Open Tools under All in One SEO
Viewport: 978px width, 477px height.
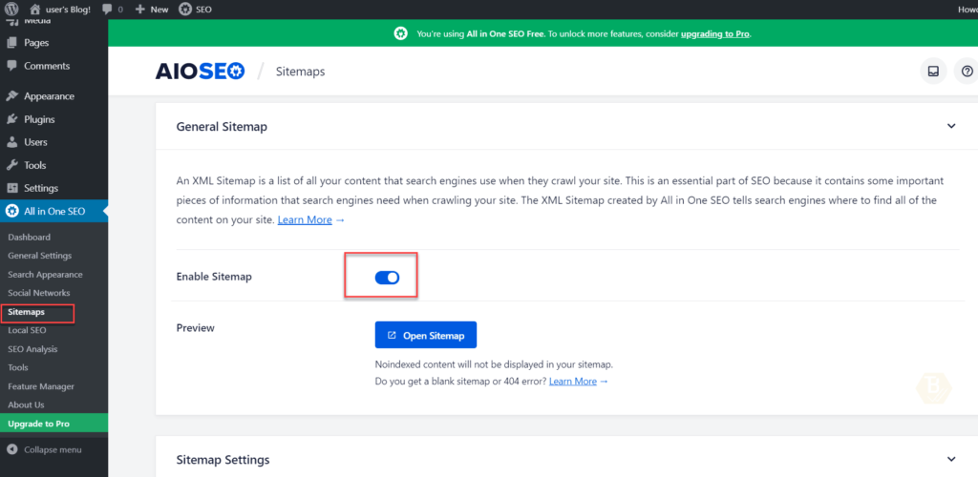pyautogui.click(x=18, y=367)
